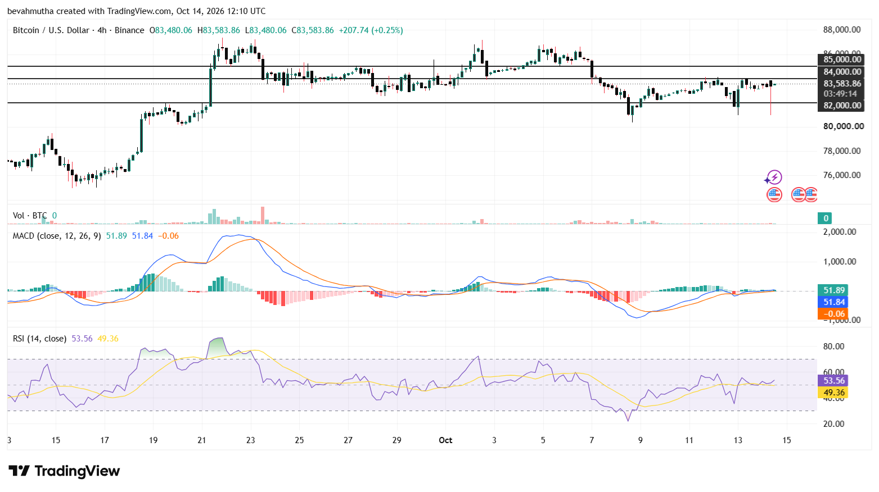The image size is (879, 492).
Task: Click the orange −0.06 badge on MACD scale
Action: click(x=833, y=314)
